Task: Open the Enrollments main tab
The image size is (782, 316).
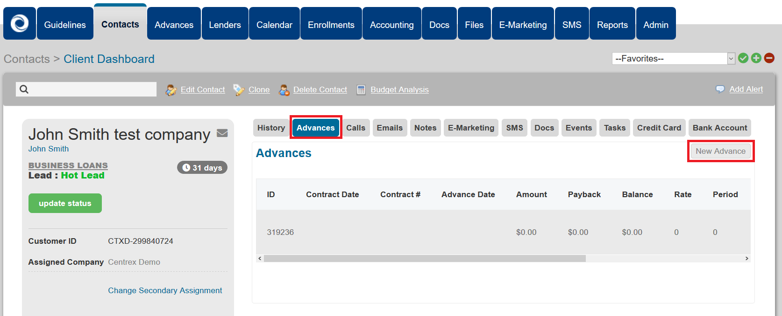Action: [331, 23]
